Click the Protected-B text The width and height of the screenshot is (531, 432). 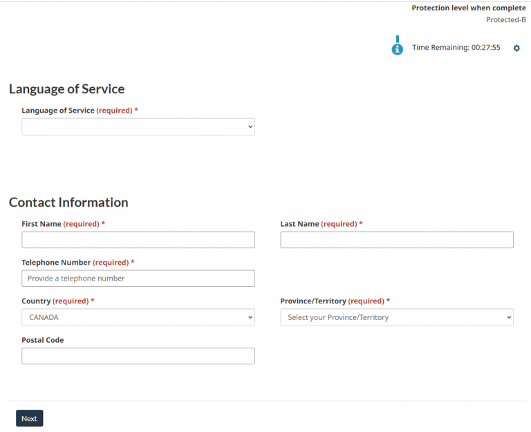tap(506, 19)
